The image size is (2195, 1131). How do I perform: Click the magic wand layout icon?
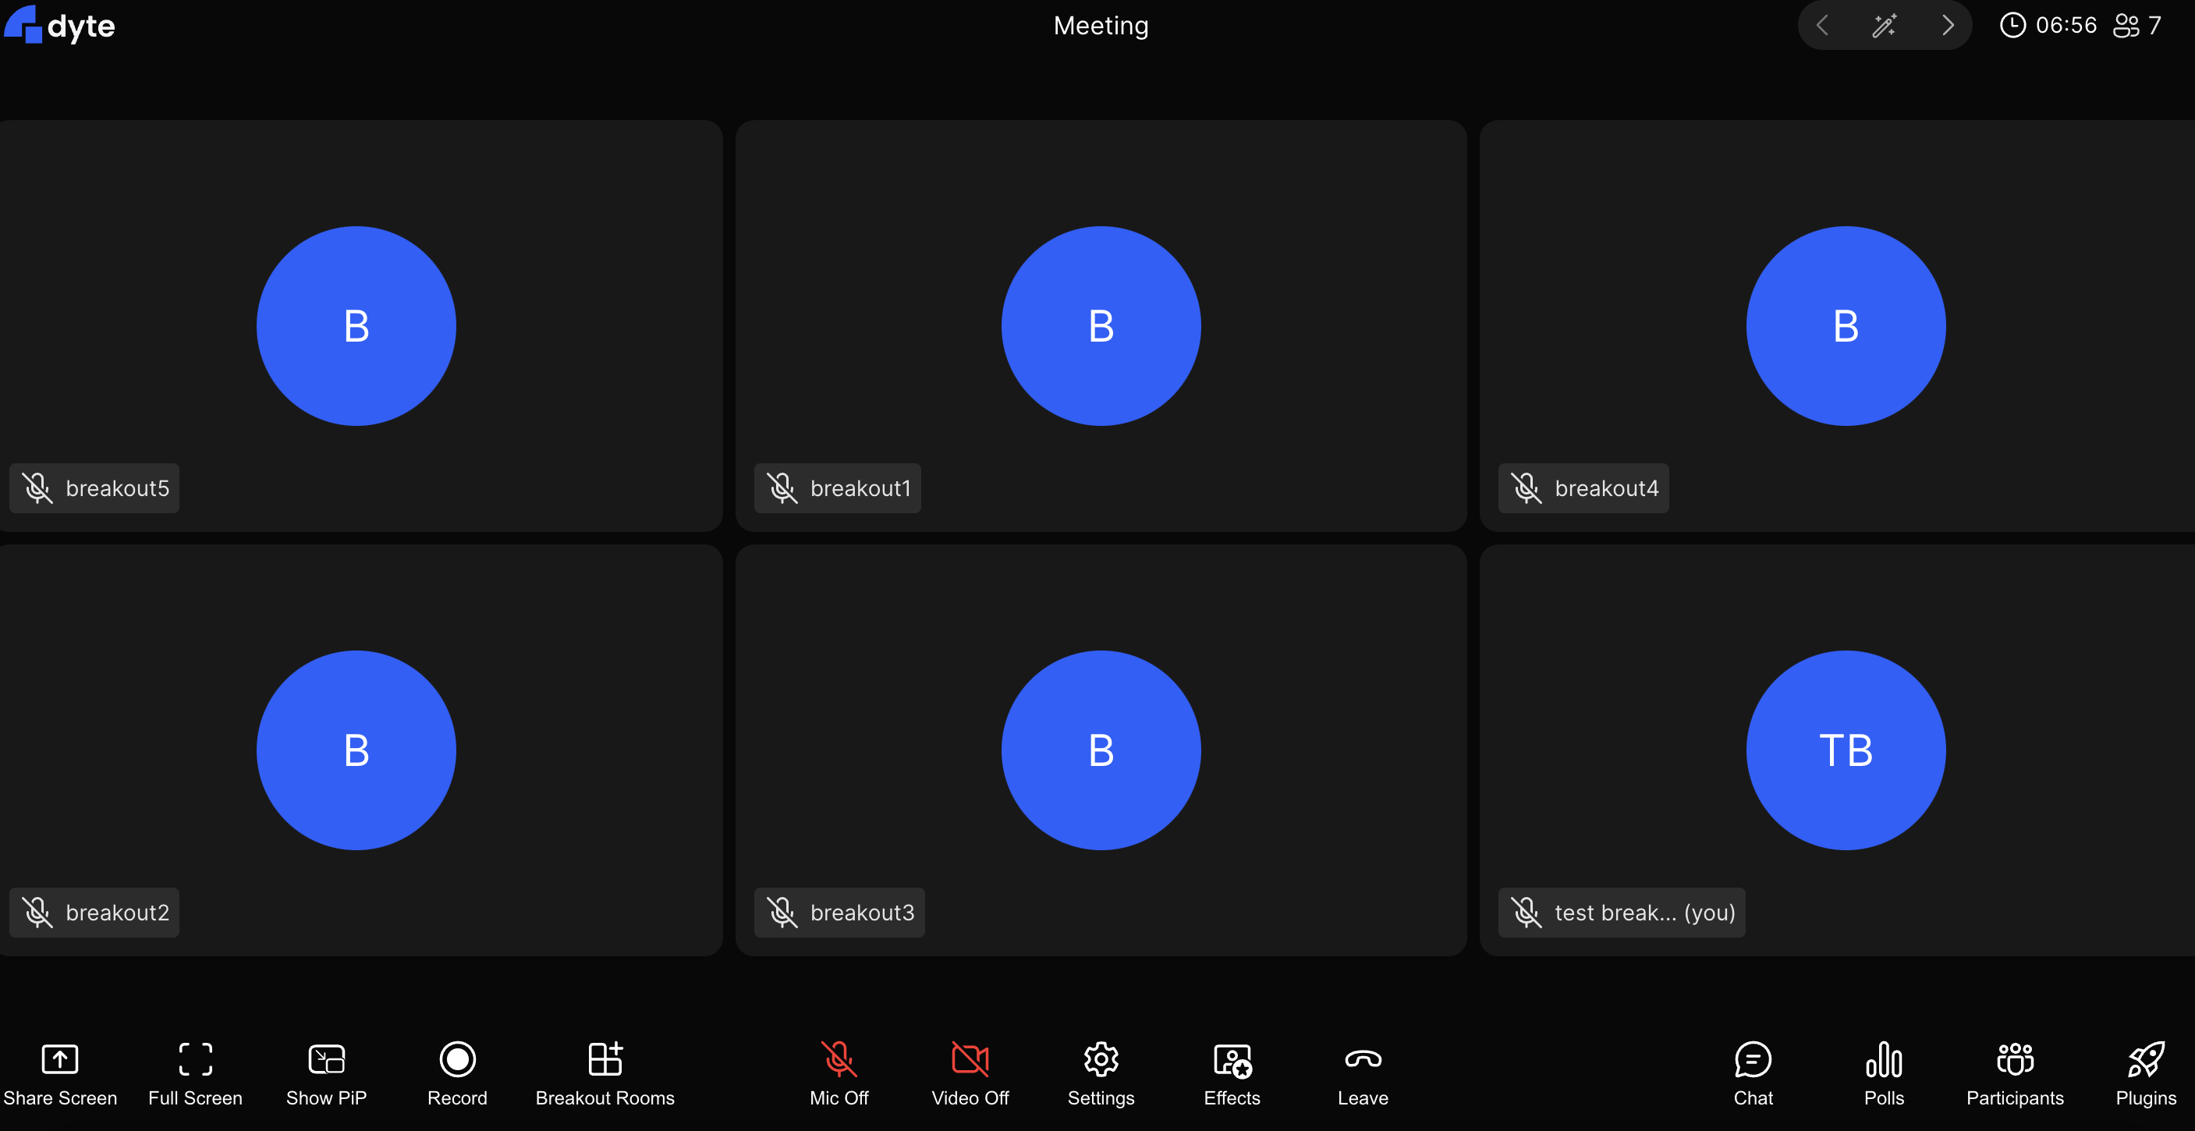pyautogui.click(x=1884, y=26)
